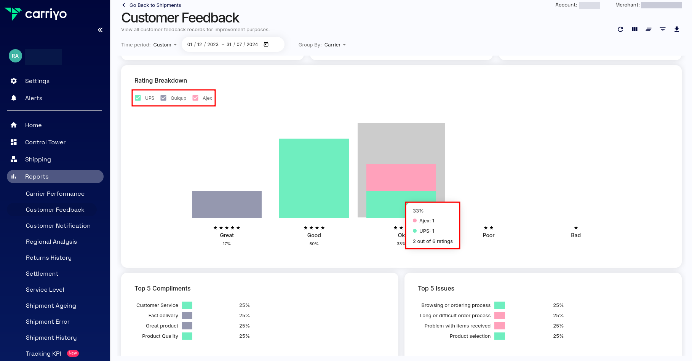Click the 'Great product' label
Image resolution: width=692 pixels, height=361 pixels.
point(162,326)
